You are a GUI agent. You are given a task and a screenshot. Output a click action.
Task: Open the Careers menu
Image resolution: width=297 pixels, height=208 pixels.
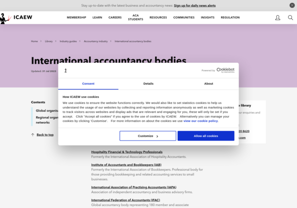click(115, 17)
